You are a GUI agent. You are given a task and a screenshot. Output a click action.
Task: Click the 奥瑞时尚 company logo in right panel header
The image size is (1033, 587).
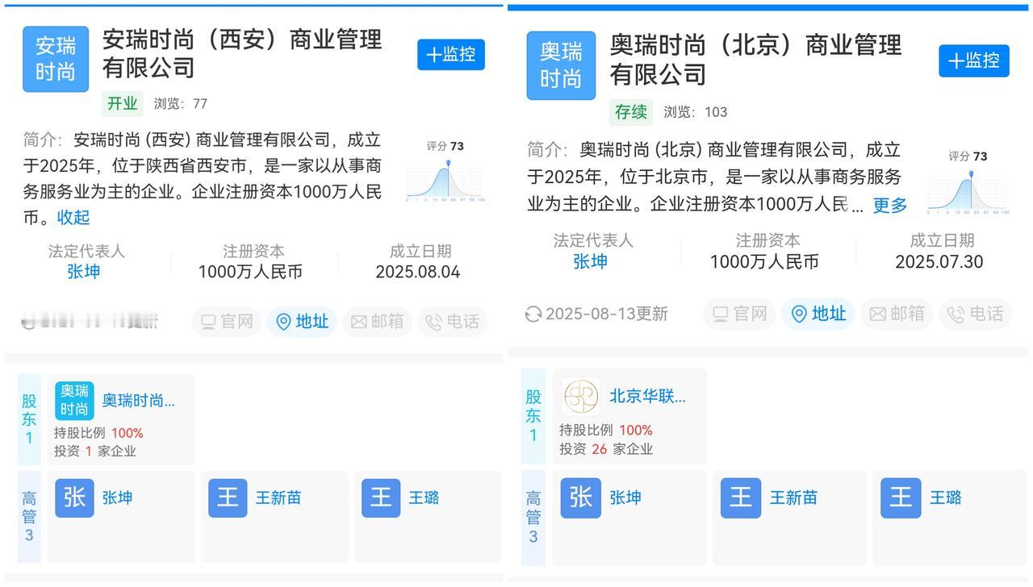[x=561, y=65]
